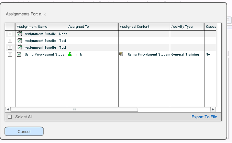
Task: Check the Using Knowlagent Student row checkbox
Action: tap(10, 55)
